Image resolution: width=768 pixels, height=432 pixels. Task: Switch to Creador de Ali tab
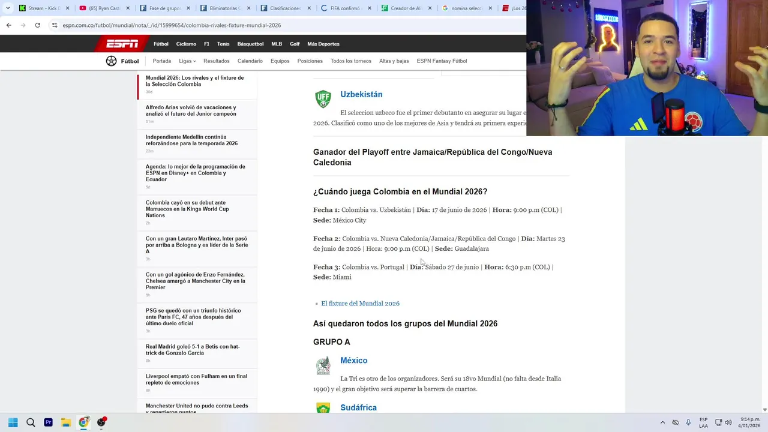tap(406, 8)
